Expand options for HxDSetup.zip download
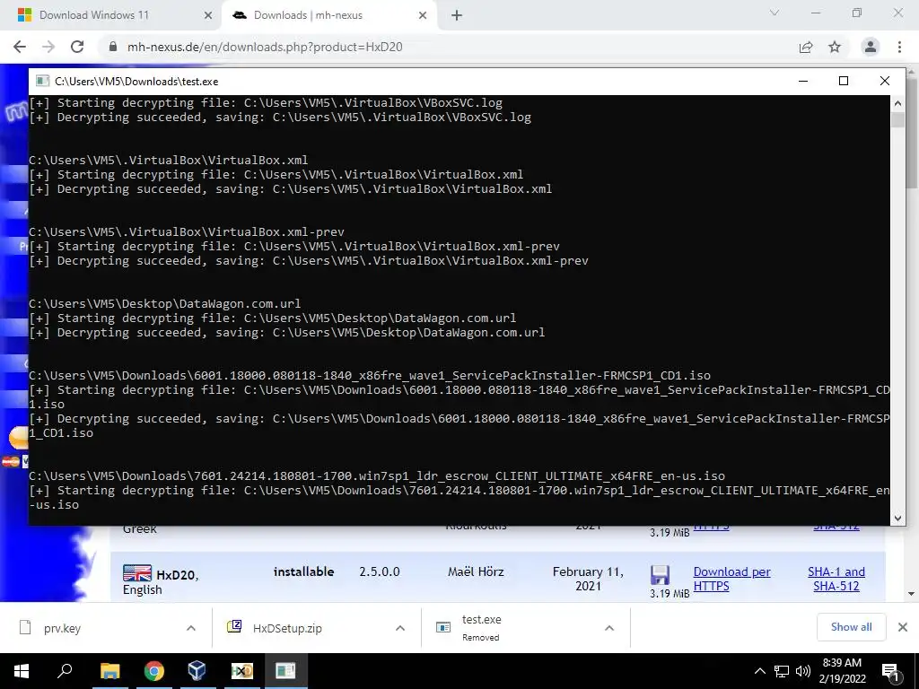The height and width of the screenshot is (689, 919). [400, 628]
